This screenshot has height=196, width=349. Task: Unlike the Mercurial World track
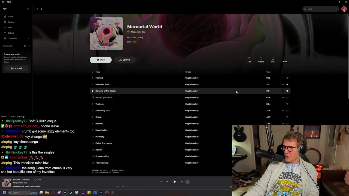point(287,84)
